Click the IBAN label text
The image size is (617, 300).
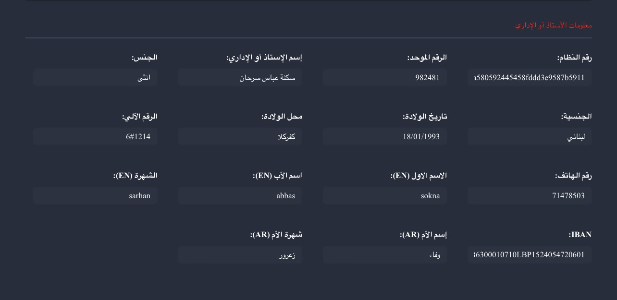580,235
